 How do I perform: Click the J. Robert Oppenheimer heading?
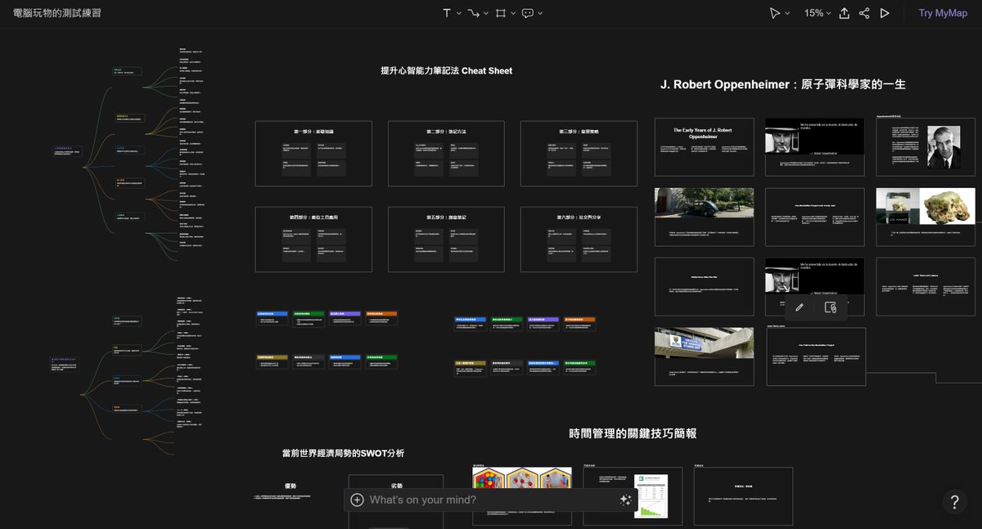coord(783,84)
